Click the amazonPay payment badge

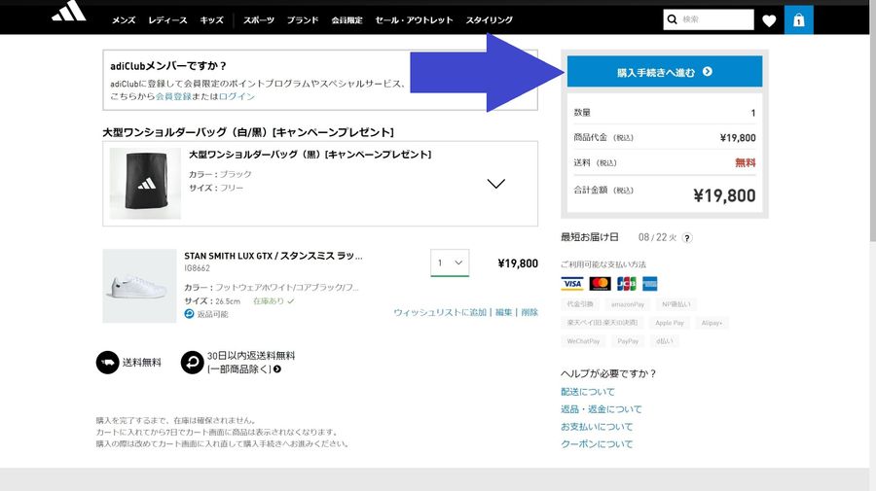coord(628,304)
